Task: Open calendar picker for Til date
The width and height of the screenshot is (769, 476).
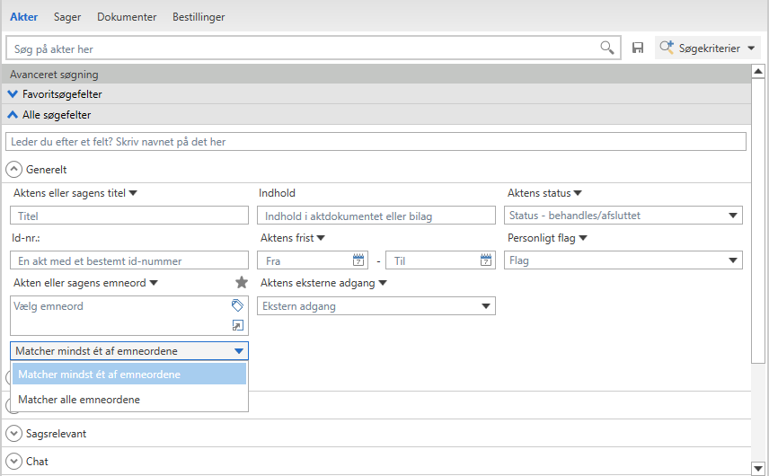Action: click(x=486, y=260)
